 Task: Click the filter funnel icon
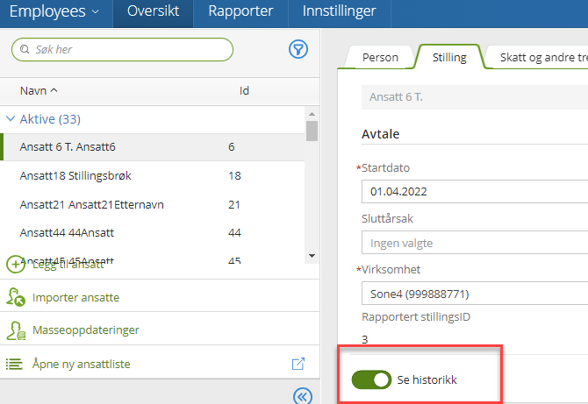[x=298, y=49]
